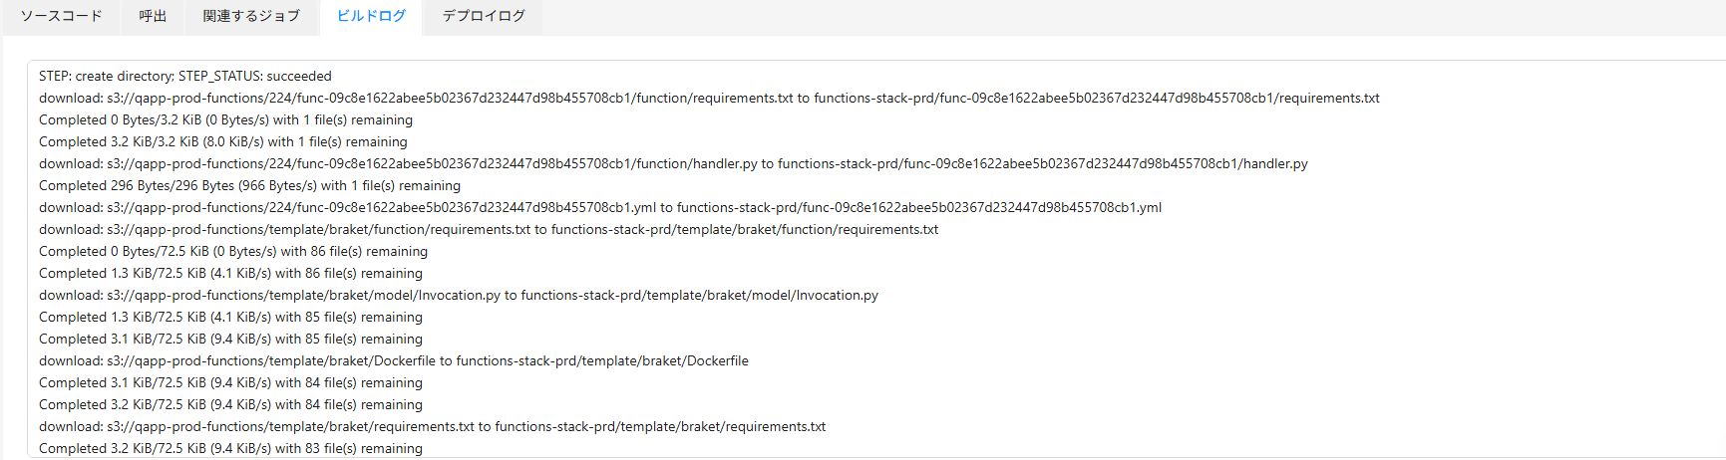The height and width of the screenshot is (460, 1726).
Task: Click 'Completed 3.2 KiB' line with 84 files remaining
Action: 230,404
